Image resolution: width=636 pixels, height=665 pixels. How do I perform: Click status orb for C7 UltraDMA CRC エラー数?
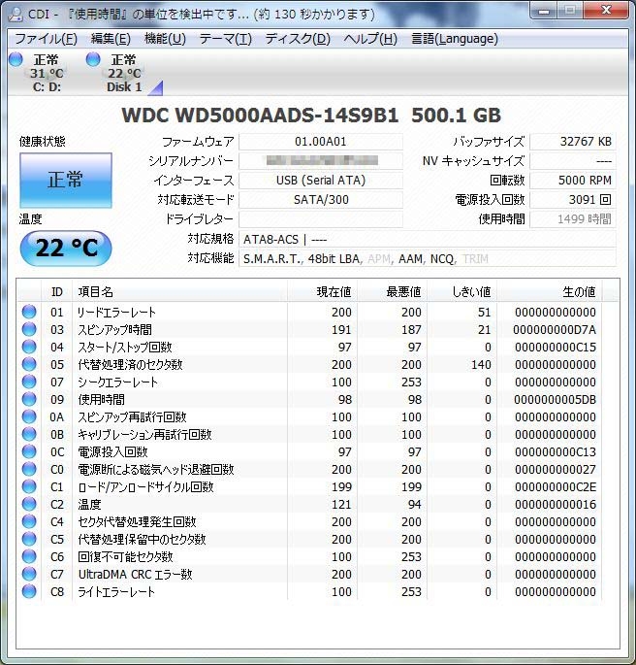29,574
